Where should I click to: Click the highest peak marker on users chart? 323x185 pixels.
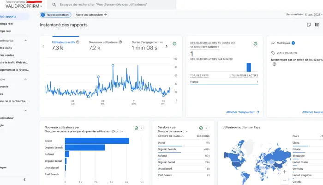(113, 65)
